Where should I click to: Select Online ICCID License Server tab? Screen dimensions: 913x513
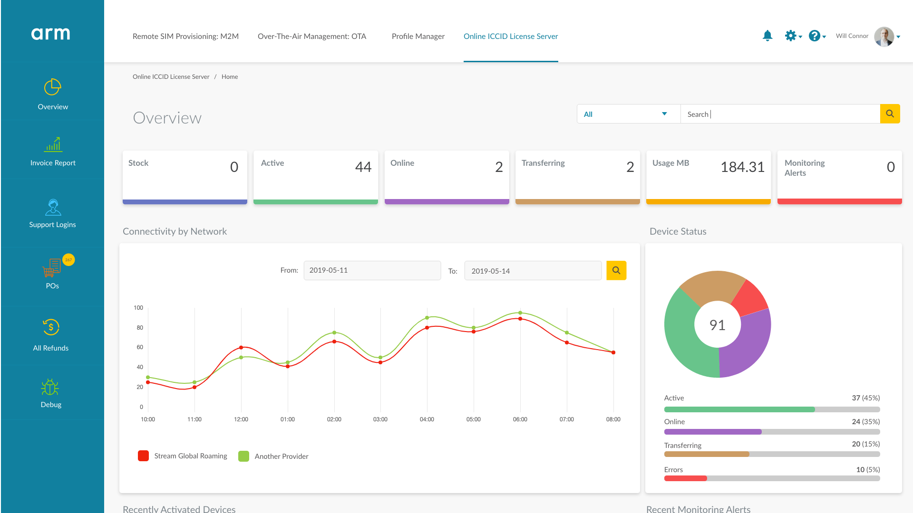tap(511, 36)
